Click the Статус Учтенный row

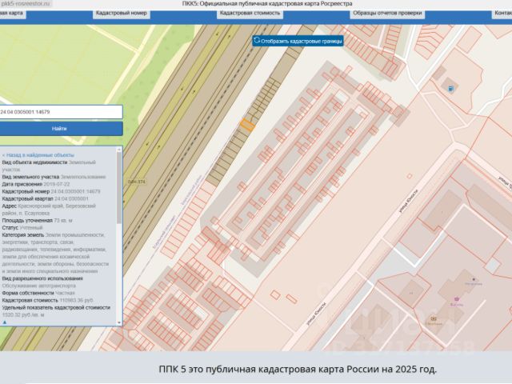coord(22,228)
